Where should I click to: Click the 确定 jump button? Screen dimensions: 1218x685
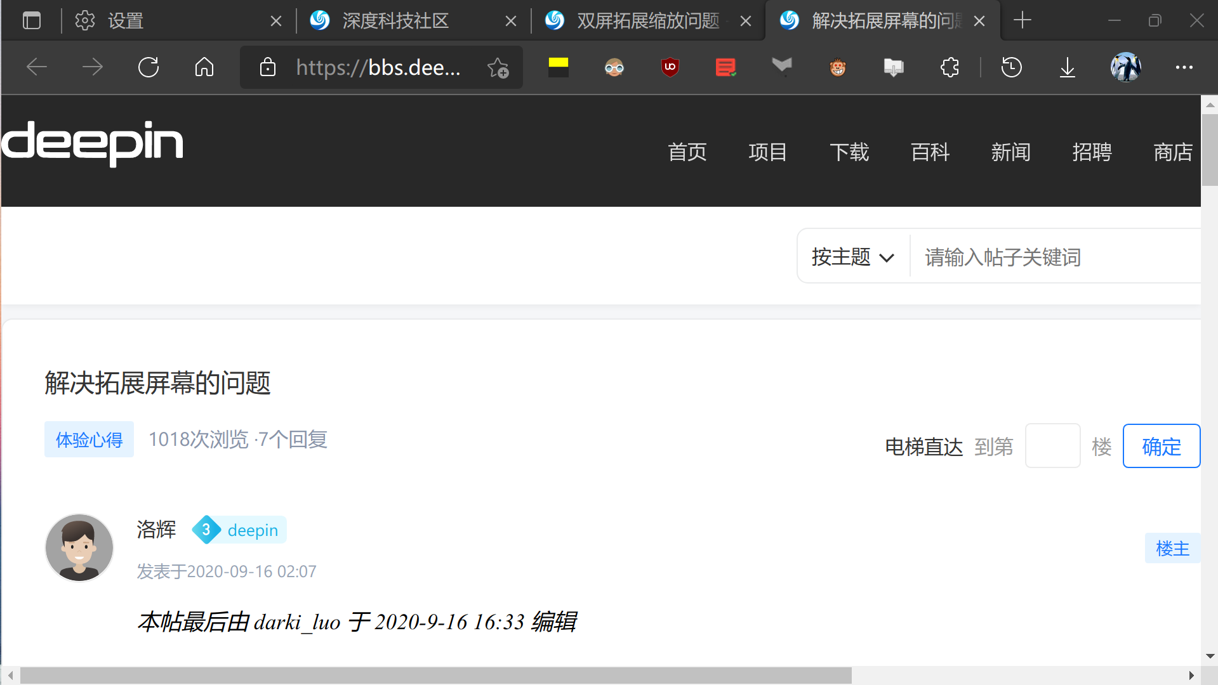click(x=1161, y=446)
